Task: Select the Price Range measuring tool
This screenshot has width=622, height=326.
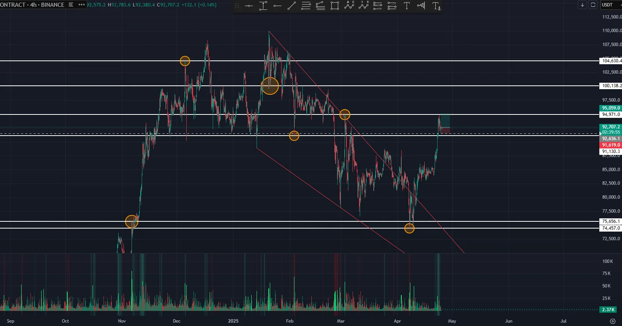Action: 263,6
